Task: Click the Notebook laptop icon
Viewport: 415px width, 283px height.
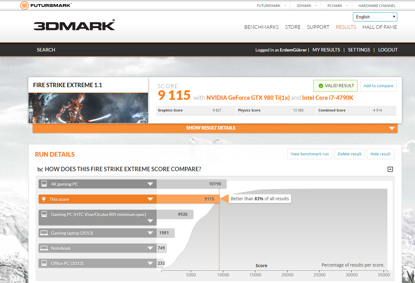Action: coord(44,248)
